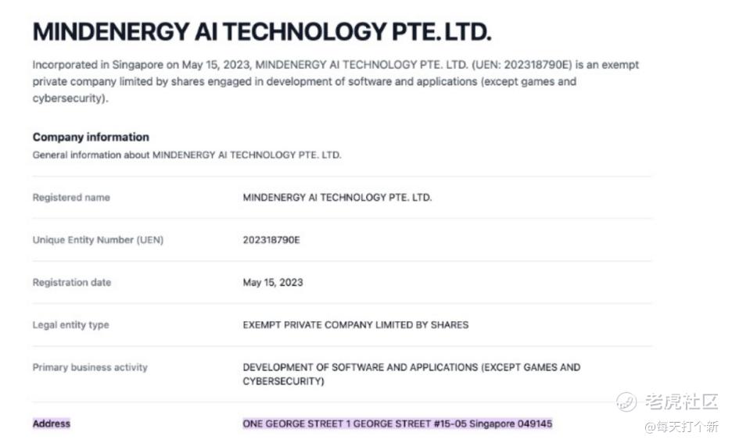This screenshot has height=443, width=732.
Task: Click the Legal entity type label
Action: (70, 325)
